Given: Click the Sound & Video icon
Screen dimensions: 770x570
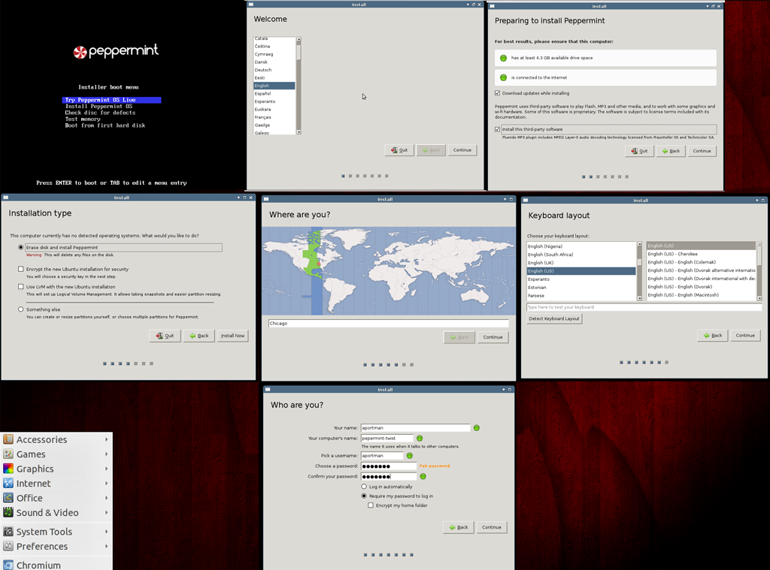Looking at the screenshot, I should pos(8,513).
